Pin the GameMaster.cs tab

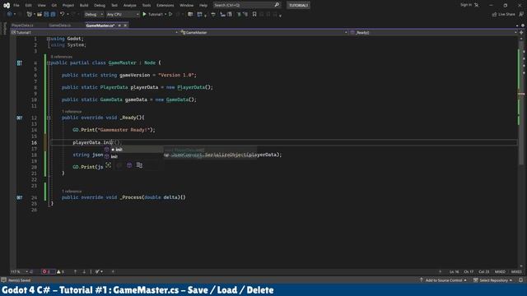click(119, 25)
